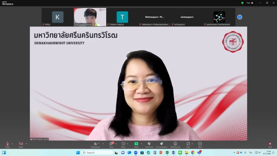The image size is (277, 156).
Task: Expand caret next to Participants
Action: point(103,144)
